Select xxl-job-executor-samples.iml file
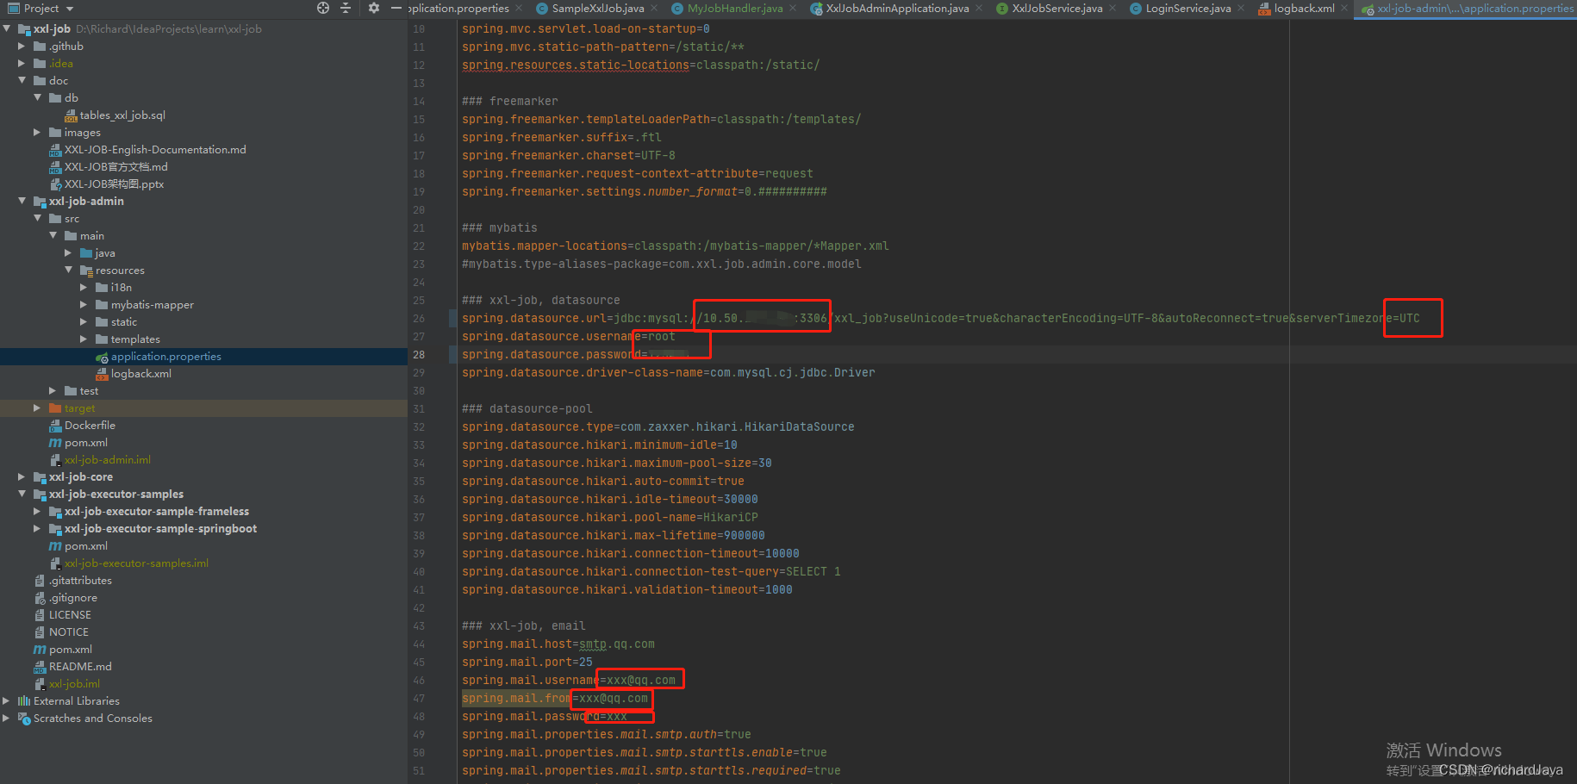Screen dimensions: 1577x784 click(136, 563)
